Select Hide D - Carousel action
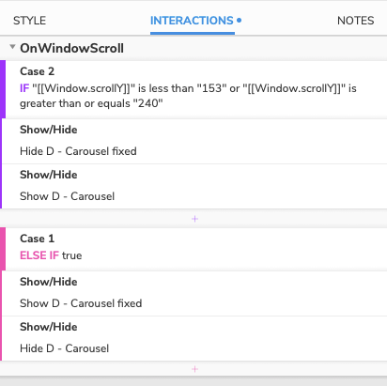This screenshot has height=386, width=387. (64, 348)
